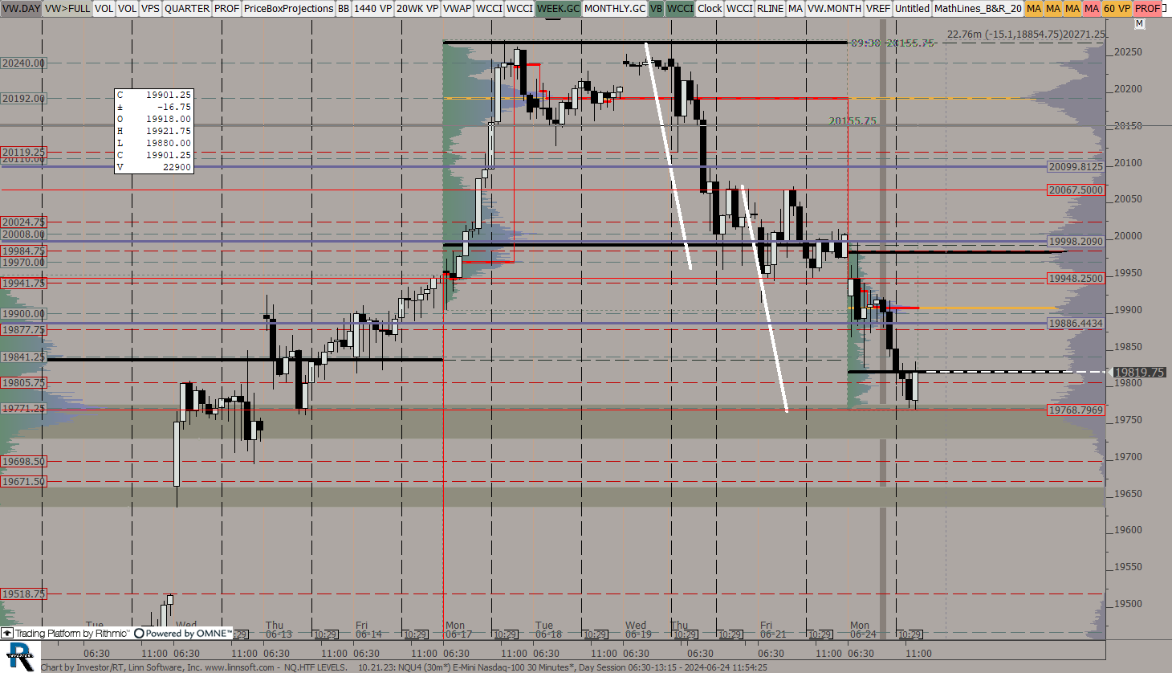This screenshot has width=1172, height=673.
Task: Click the Rithmic arrow icon in the bottom banner
Action: [7, 633]
